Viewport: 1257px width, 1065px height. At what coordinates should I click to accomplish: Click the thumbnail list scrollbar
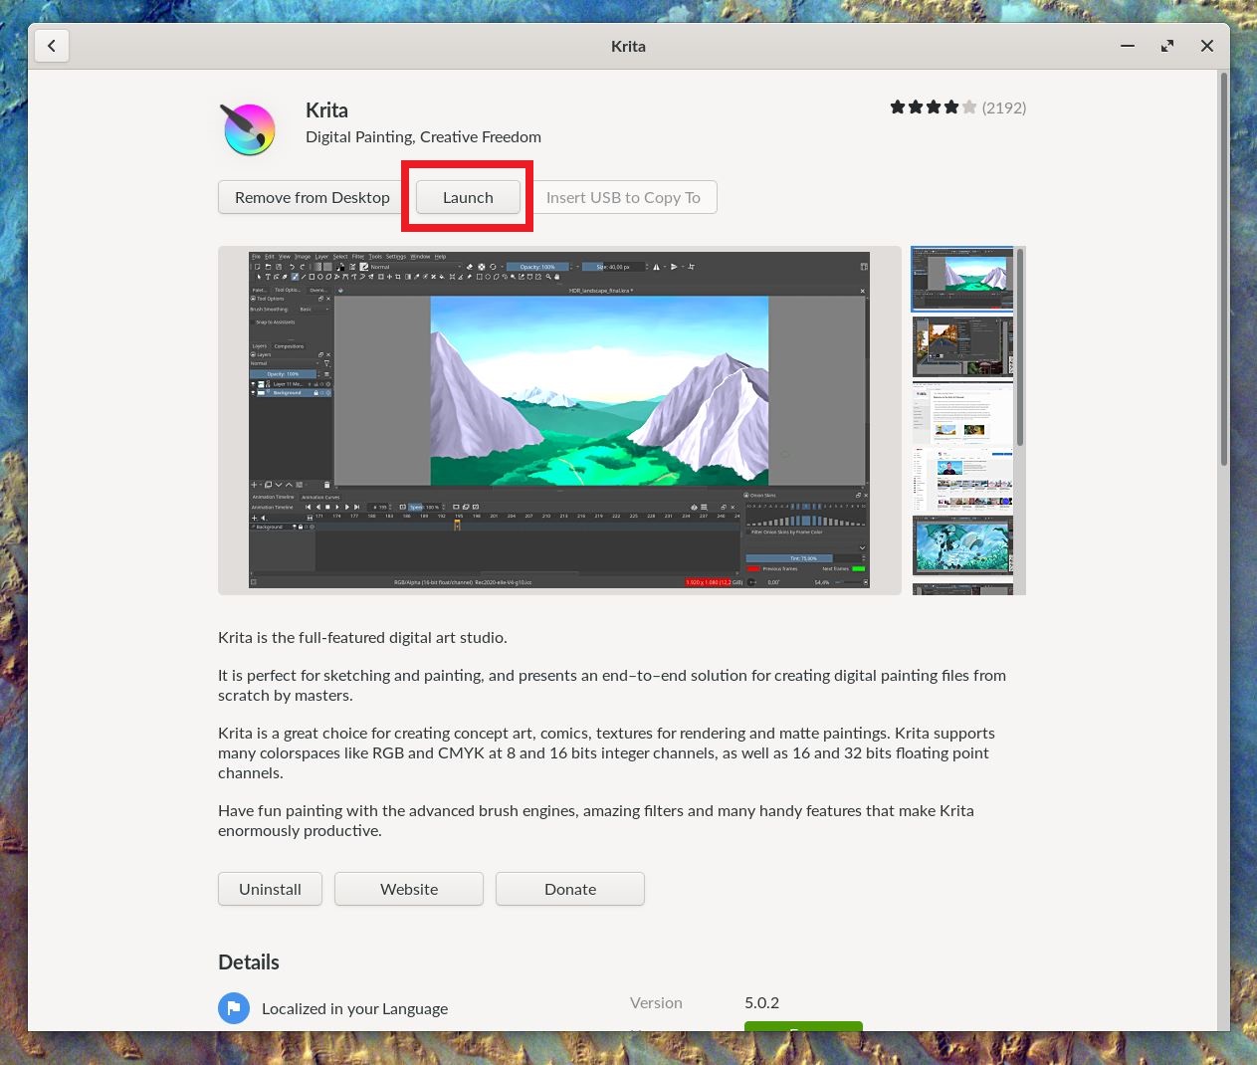coord(1020,346)
